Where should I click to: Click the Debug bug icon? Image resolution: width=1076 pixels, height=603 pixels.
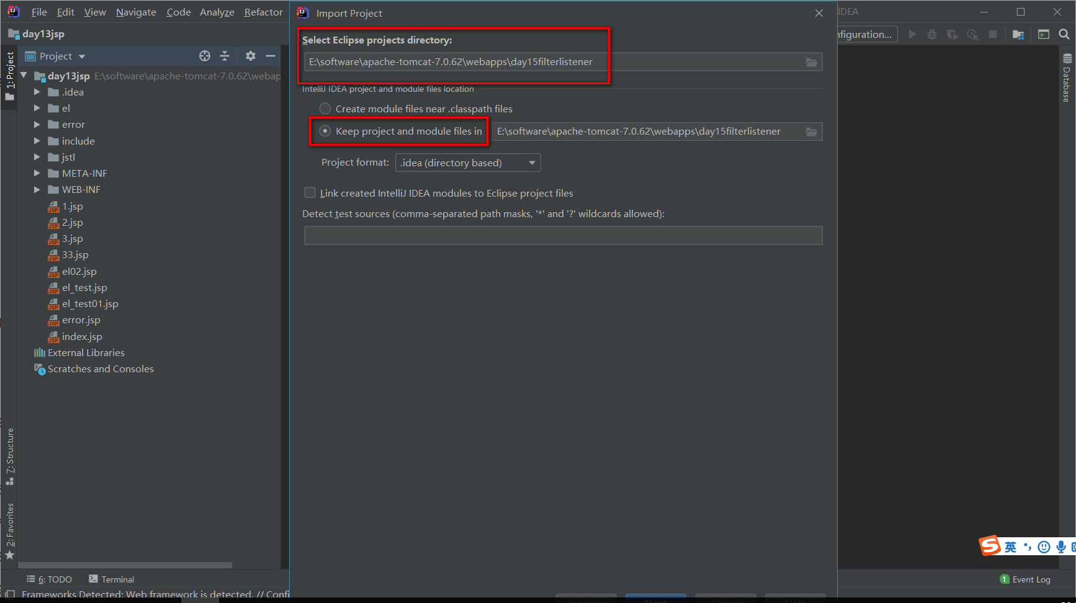932,35
